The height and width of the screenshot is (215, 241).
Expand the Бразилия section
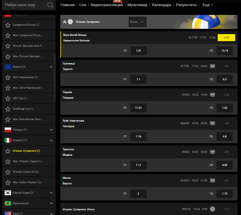click(x=51, y=203)
